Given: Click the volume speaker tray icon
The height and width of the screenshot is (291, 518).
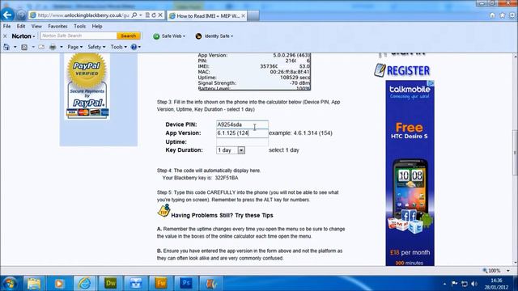Looking at the screenshot, I should (474, 284).
